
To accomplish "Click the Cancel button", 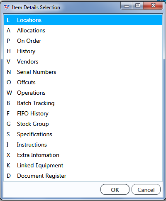I will pyautogui.click(x=146, y=190).
